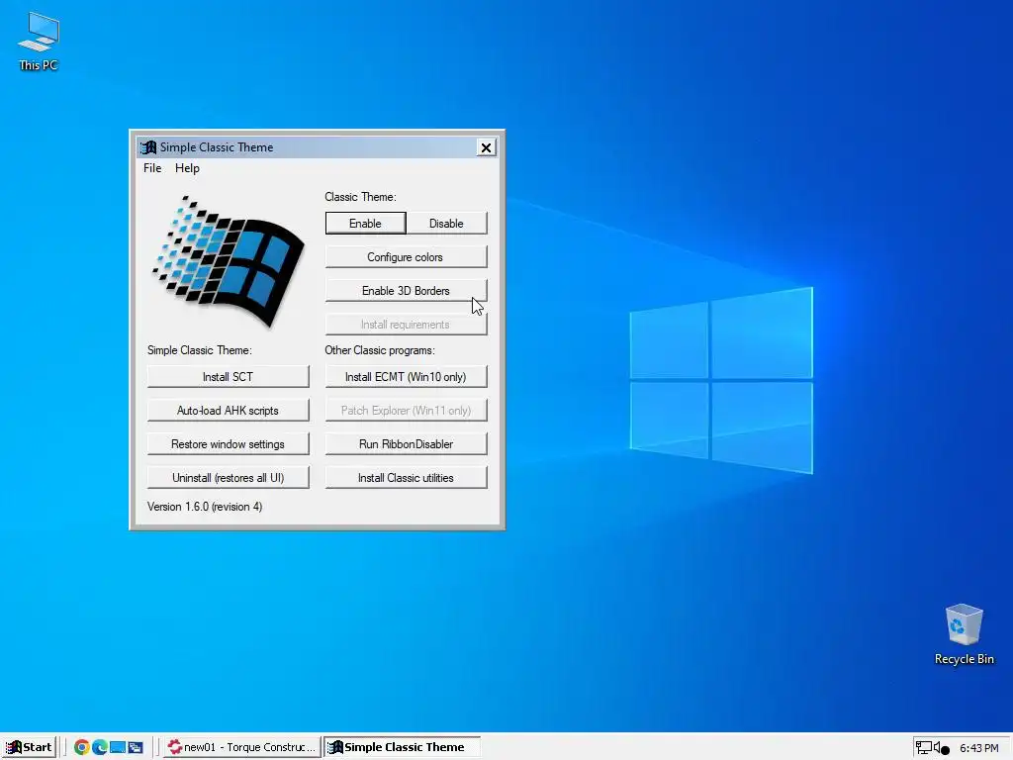
Task: Click Restore window settings button
Action: coord(229,444)
